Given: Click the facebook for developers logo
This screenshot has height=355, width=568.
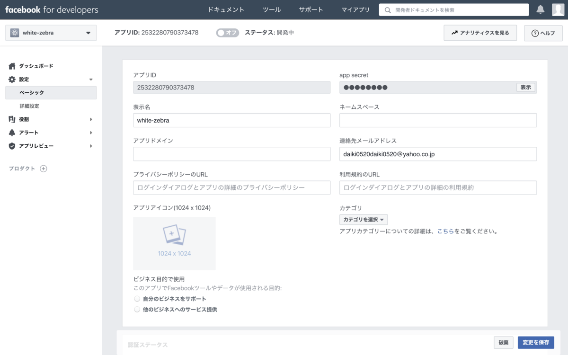Looking at the screenshot, I should [52, 10].
